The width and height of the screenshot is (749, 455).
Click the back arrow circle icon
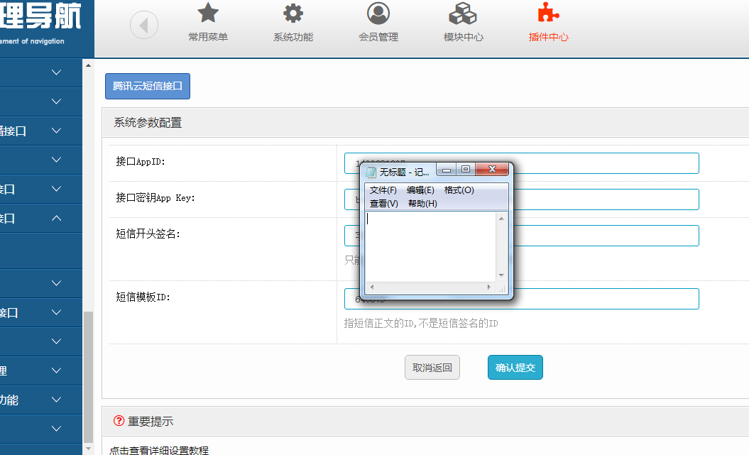coord(144,26)
